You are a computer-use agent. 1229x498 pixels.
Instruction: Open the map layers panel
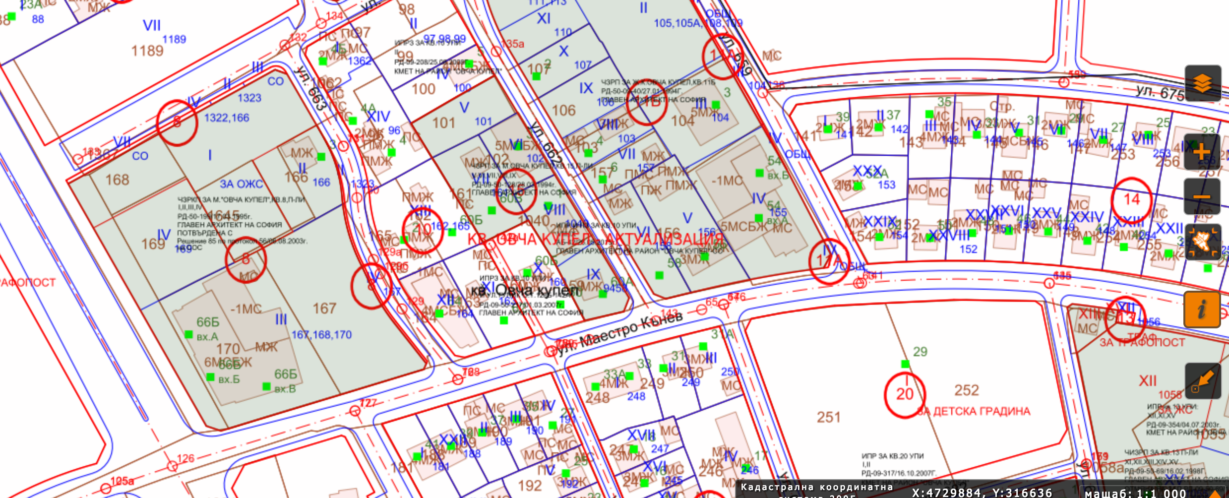(x=1202, y=83)
